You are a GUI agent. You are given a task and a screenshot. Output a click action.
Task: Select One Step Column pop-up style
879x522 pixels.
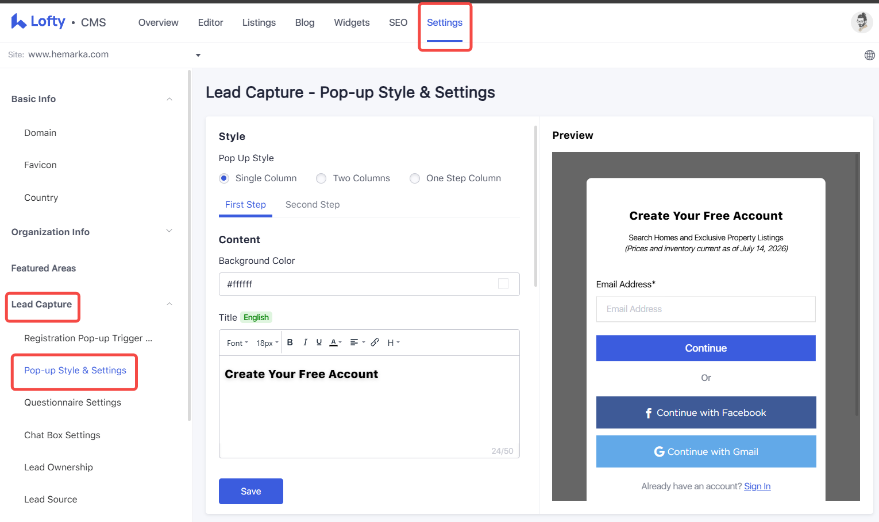pyautogui.click(x=415, y=178)
